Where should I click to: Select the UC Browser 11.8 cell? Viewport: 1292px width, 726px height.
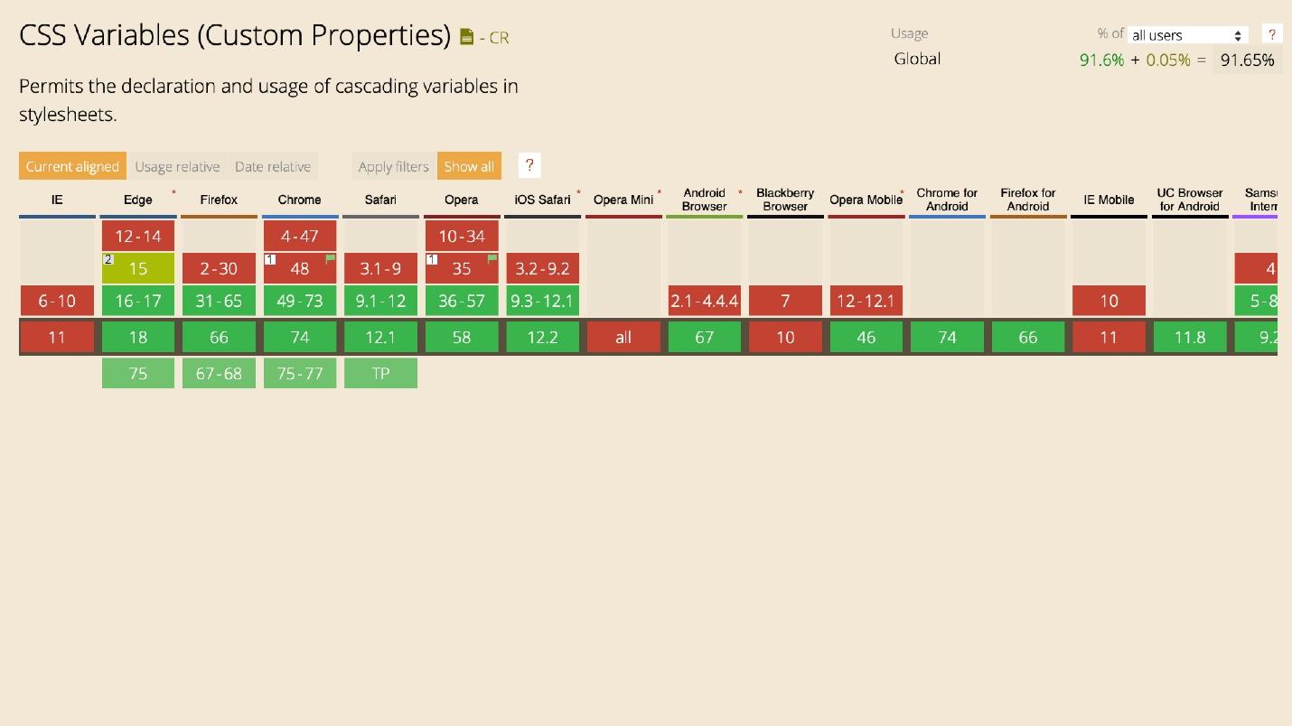[x=1190, y=337]
